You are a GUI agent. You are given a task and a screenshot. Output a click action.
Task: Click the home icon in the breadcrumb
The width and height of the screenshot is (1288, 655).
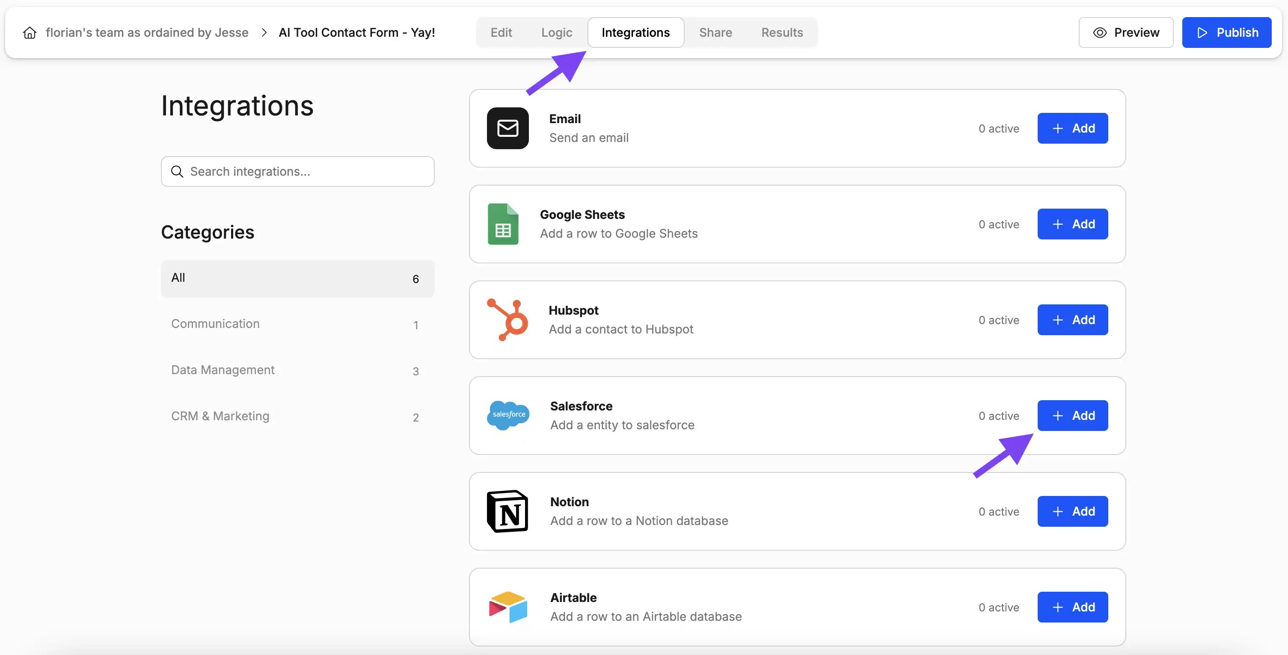(29, 32)
